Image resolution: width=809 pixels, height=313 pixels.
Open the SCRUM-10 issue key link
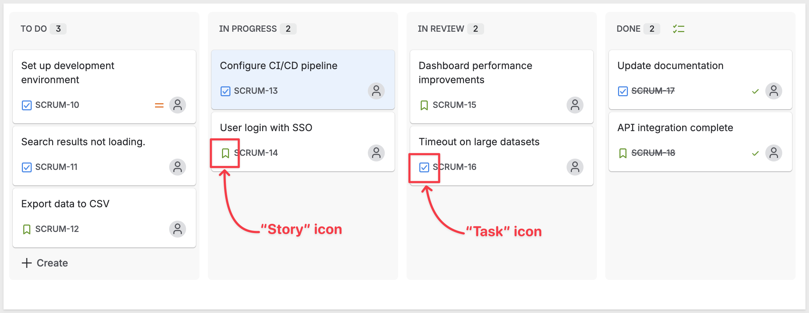coord(57,105)
